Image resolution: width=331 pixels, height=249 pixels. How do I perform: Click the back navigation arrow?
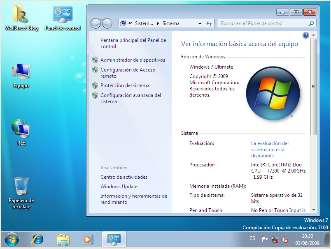pos(96,23)
